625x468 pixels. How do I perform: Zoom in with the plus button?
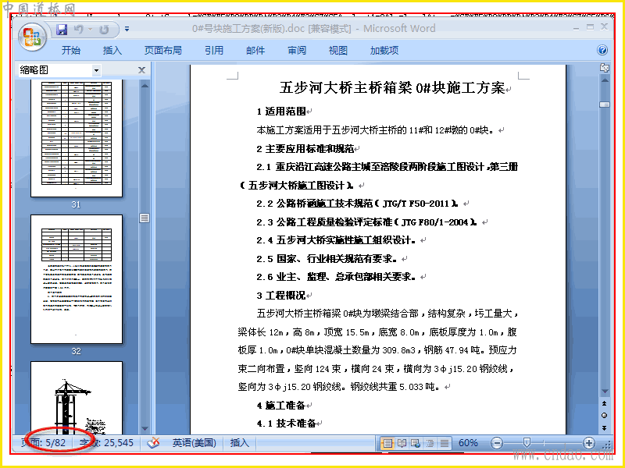point(589,443)
